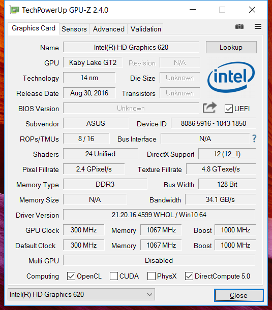Click the Bus Interface question mark icon
This screenshot has height=310, width=272.
[x=254, y=139]
